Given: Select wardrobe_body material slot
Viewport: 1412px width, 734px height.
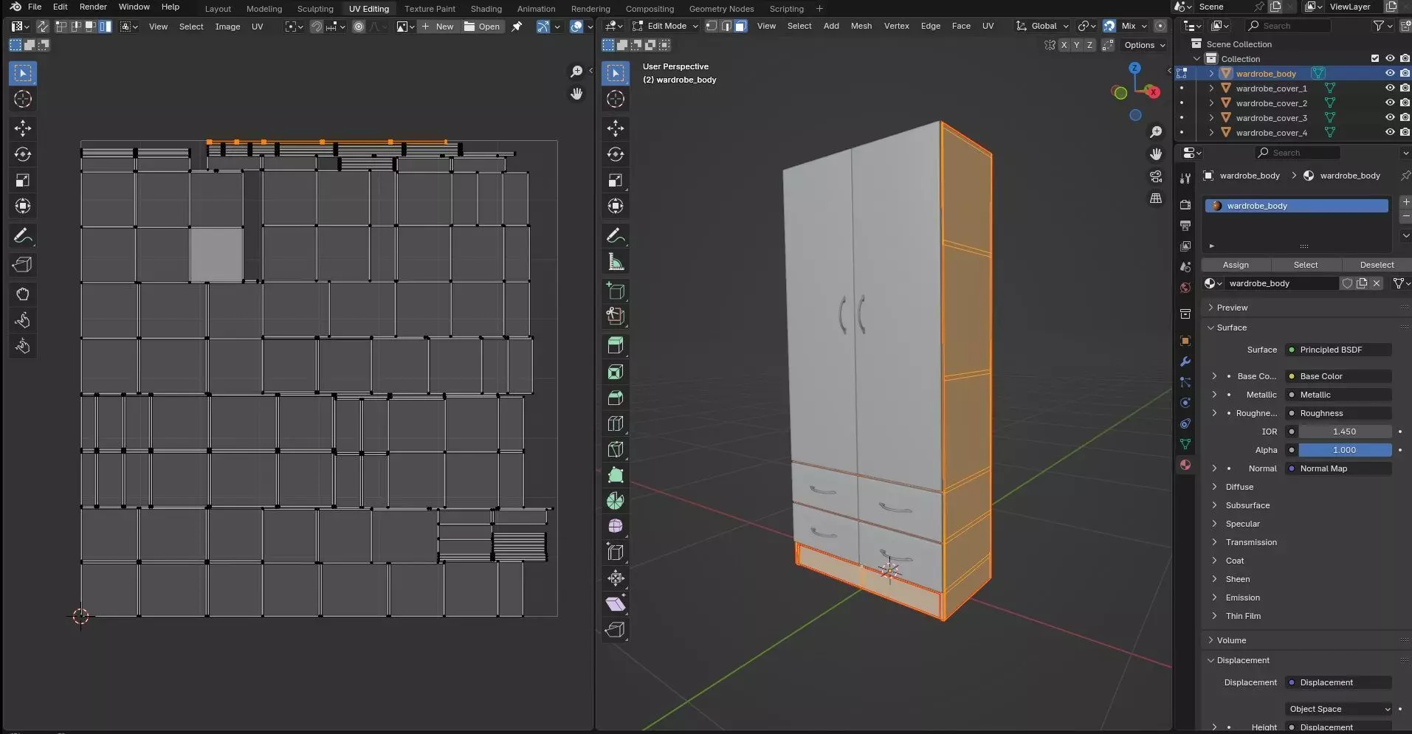Looking at the screenshot, I should (1296, 206).
